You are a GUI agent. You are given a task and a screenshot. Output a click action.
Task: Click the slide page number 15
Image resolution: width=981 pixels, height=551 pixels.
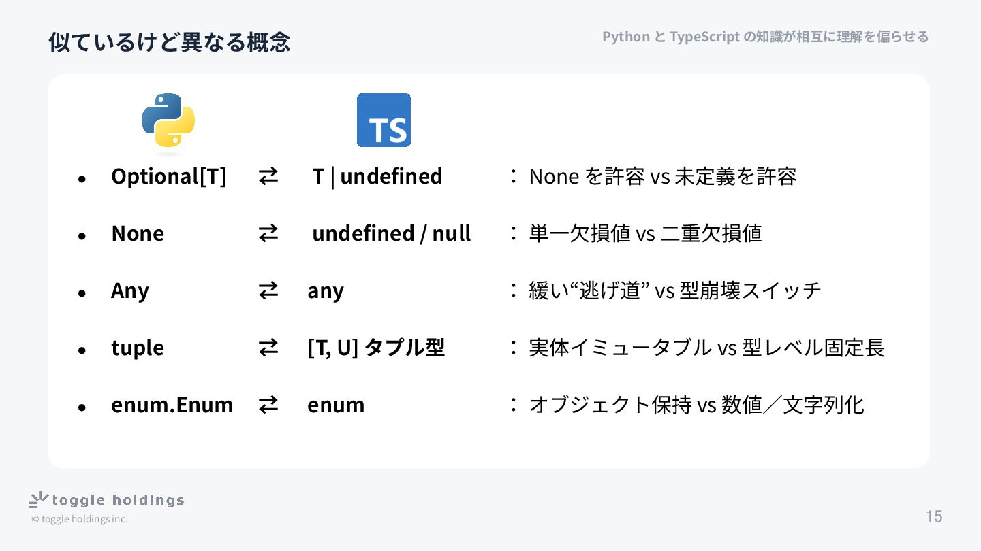934,516
